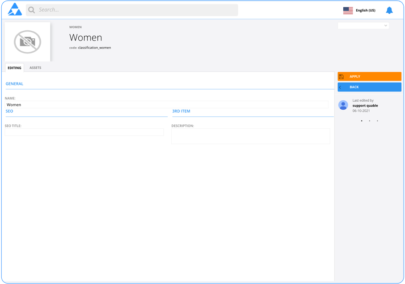Click the Apply button

tap(369, 77)
